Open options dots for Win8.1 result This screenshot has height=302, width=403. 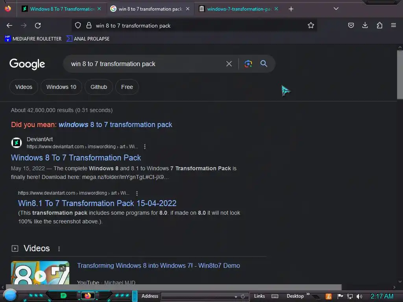tap(137, 193)
